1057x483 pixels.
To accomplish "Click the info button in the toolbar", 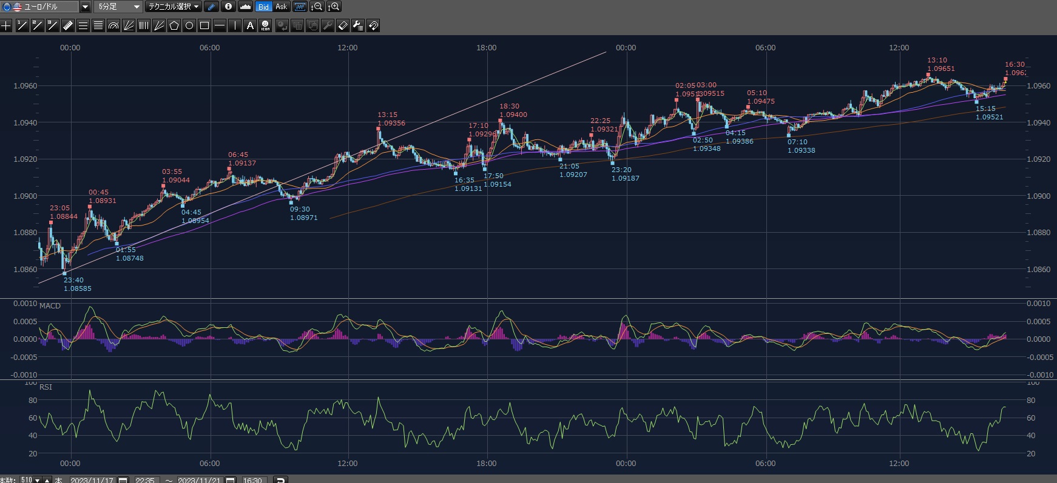I will (x=228, y=7).
